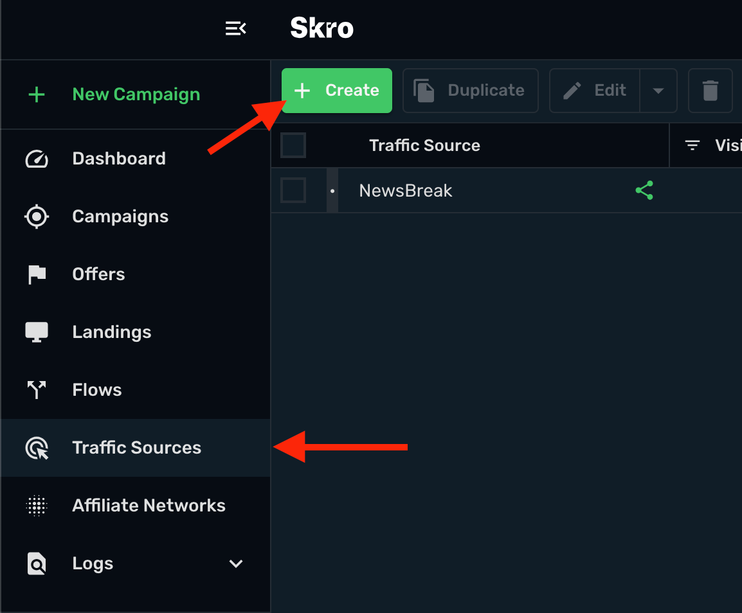This screenshot has width=742, height=613.
Task: Click the Flows split-arrow icon
Action: tap(37, 390)
